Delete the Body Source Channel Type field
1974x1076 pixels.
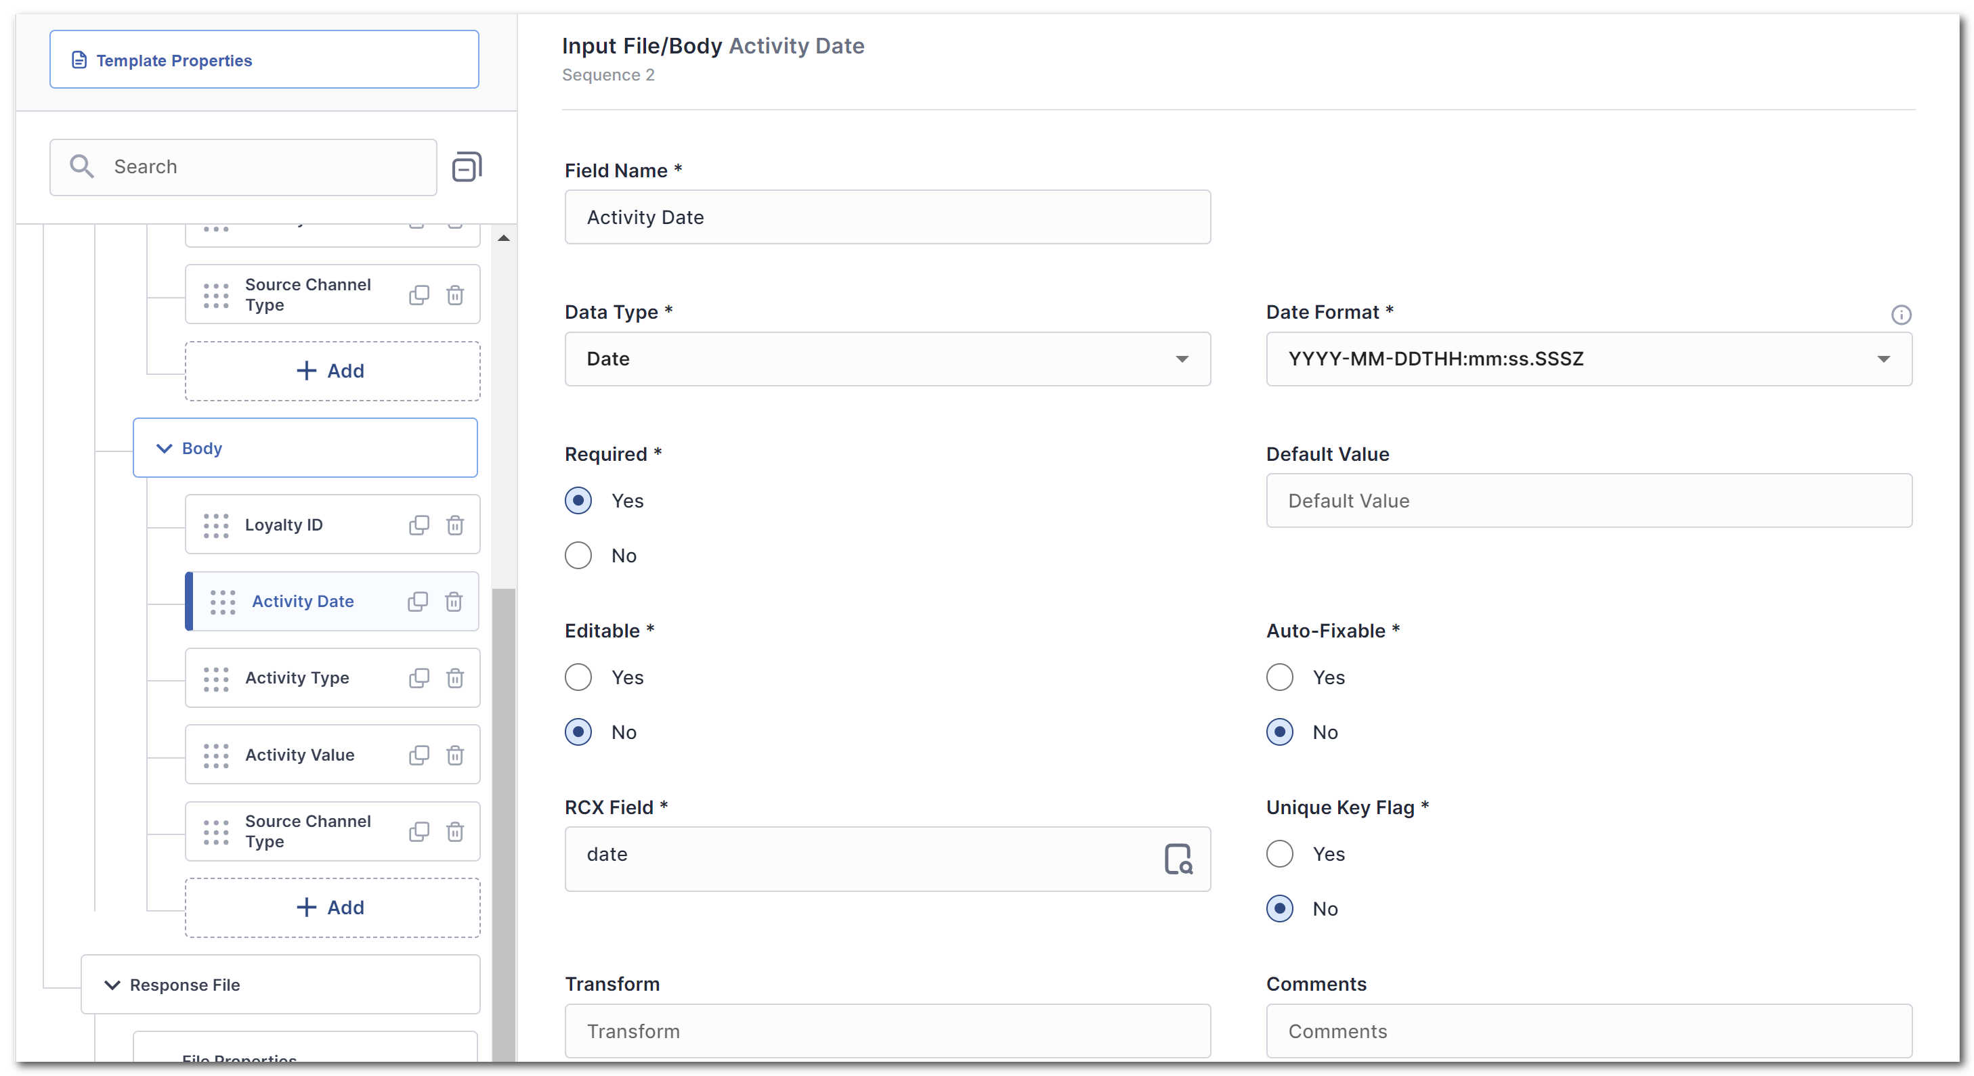click(x=455, y=832)
